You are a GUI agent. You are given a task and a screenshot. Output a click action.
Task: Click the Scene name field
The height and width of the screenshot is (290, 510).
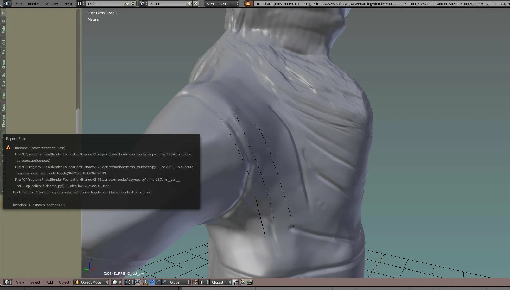[x=167, y=4]
